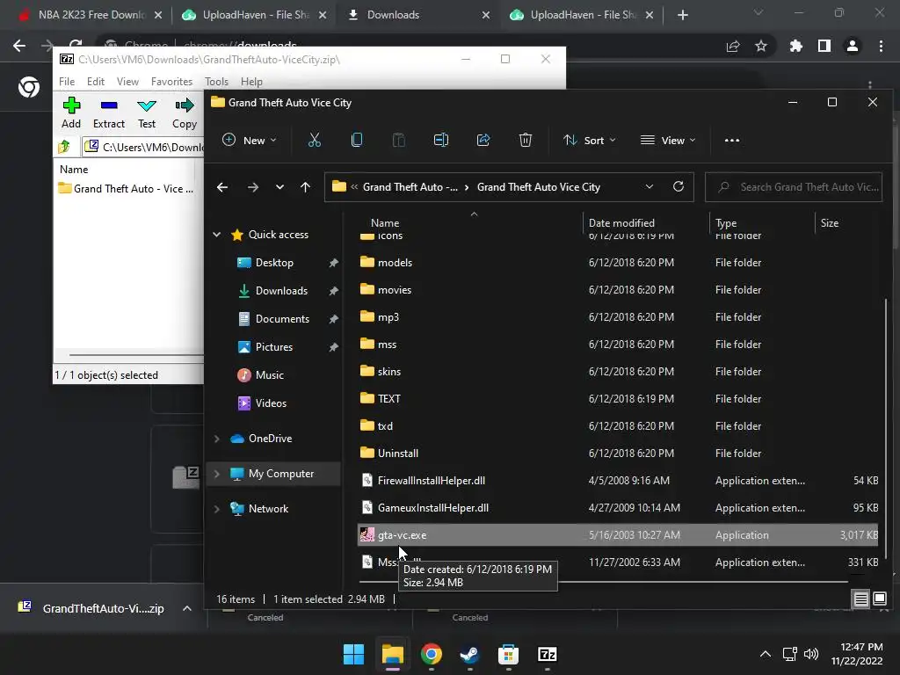
Task: Open the Edit menu in 7-Zip
Action: coord(95,82)
